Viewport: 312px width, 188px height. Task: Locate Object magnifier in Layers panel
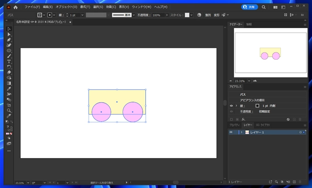click(x=276, y=182)
